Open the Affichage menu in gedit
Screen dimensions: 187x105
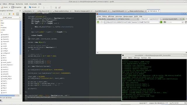11,4
